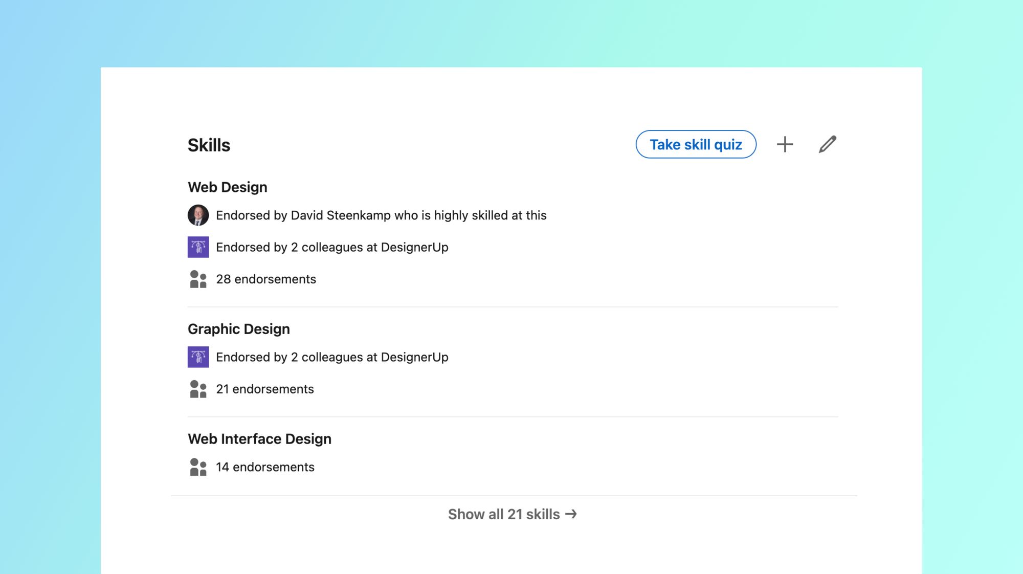
Task: Click the Skills section heading
Action: point(209,145)
